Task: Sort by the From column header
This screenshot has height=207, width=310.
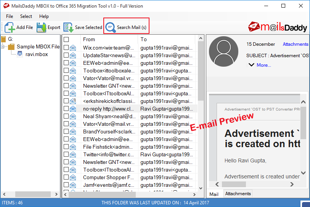Action: coord(109,40)
